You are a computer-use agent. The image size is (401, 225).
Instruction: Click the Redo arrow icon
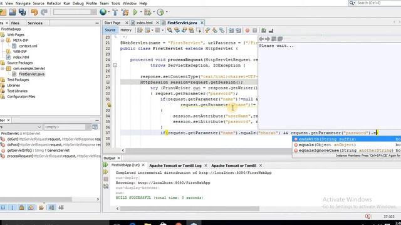tap(44, 12)
